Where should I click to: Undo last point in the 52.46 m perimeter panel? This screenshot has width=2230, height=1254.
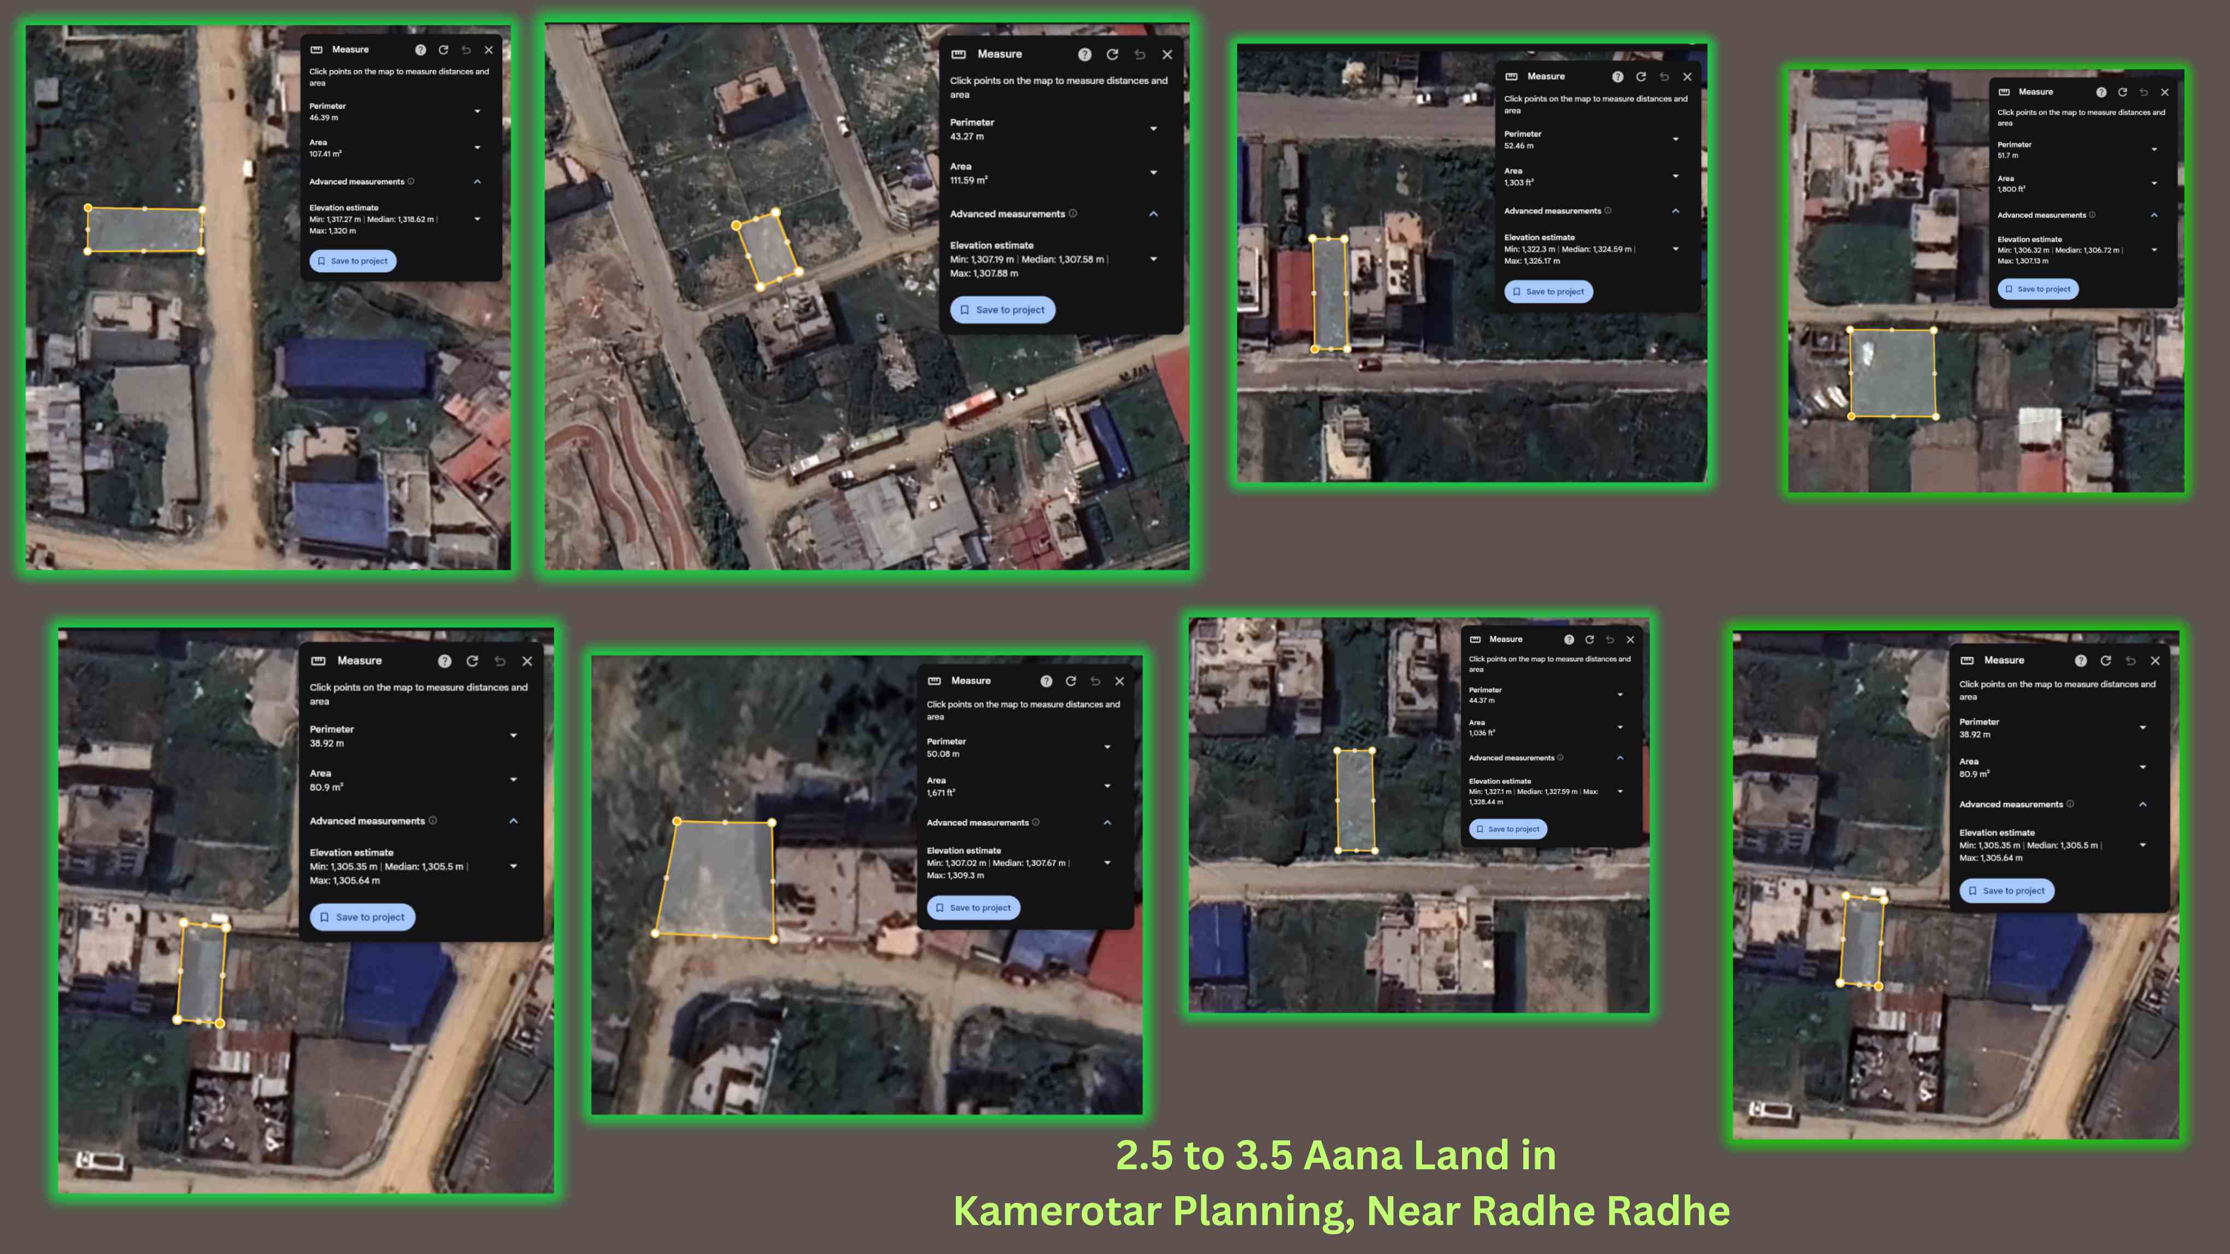tap(1664, 77)
